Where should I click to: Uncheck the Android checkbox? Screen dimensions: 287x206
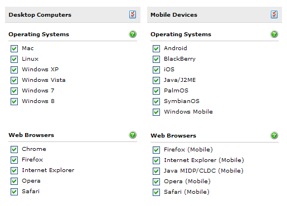click(156, 48)
